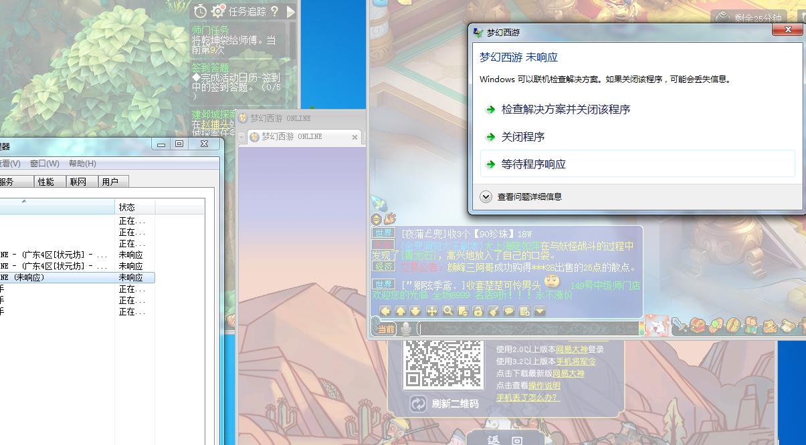Click the list-add icon in chat toolbar
Image resolution: width=806 pixels, height=445 pixels.
[x=524, y=311]
